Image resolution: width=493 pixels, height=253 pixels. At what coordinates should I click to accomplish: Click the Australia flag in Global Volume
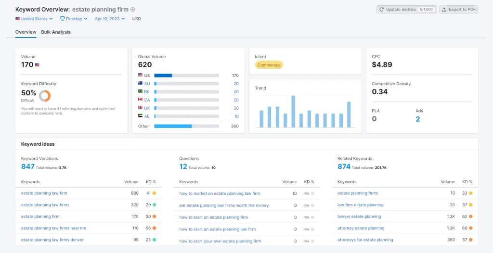click(x=140, y=83)
